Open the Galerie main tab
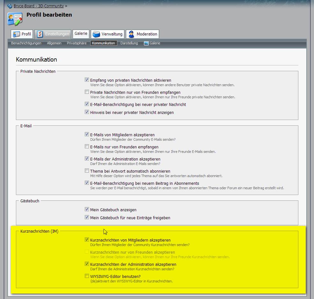The image size is (314, 299). coord(81,34)
